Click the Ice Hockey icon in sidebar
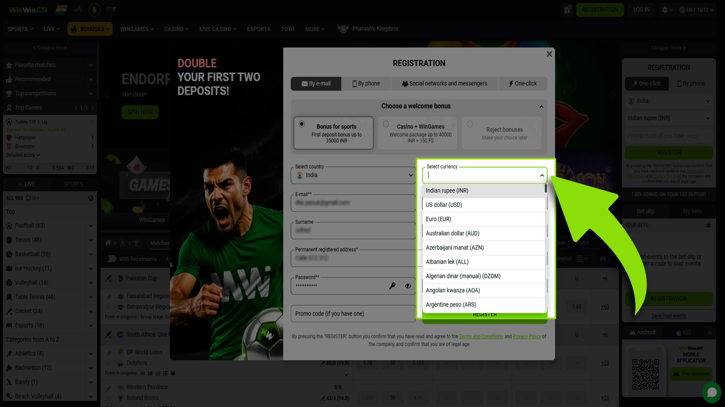This screenshot has width=725, height=407. 9,269
